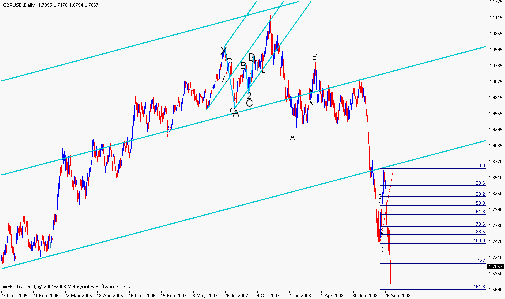Click the 161.8 Fibonacci level label
Viewport: 505px width, 299px height.
click(x=479, y=286)
